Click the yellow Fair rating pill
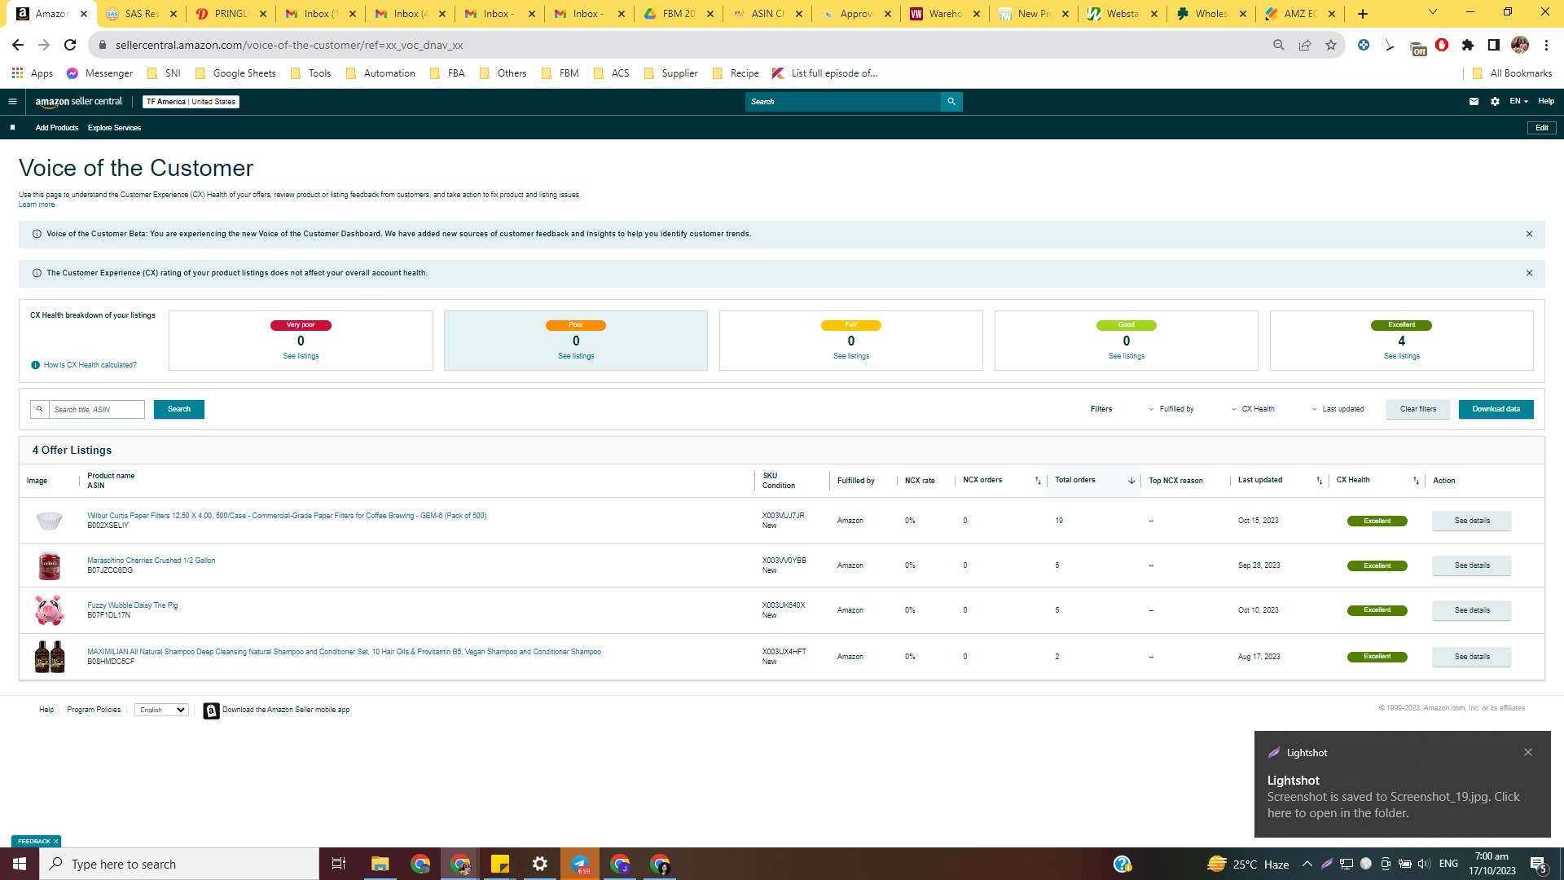The height and width of the screenshot is (880, 1564). (x=851, y=326)
